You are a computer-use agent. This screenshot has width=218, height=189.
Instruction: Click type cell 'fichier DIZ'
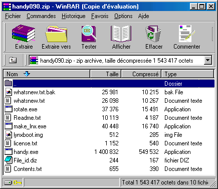click(x=177, y=160)
